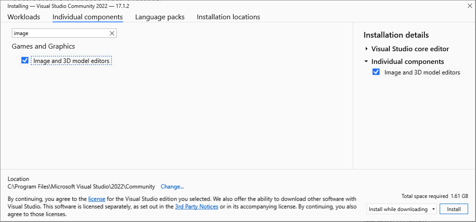Screen dimensions: 476x222
Task: Close the installer window
Action: (x=469, y=5)
